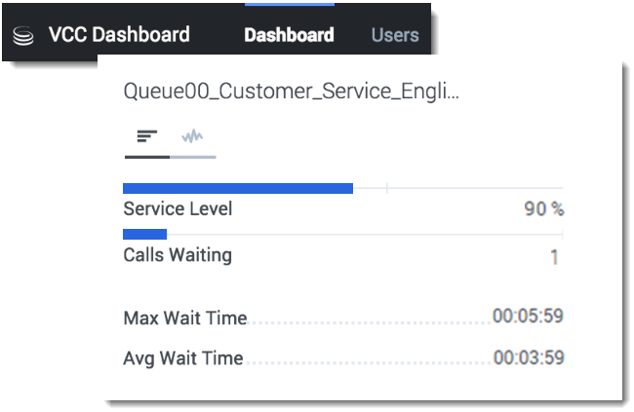
Task: Select the bar chart view icon
Action: [146, 135]
